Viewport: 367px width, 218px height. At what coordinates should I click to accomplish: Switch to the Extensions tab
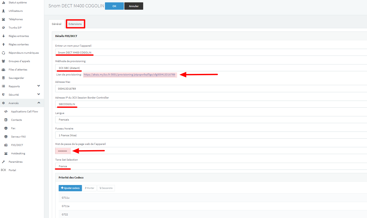pos(75,24)
